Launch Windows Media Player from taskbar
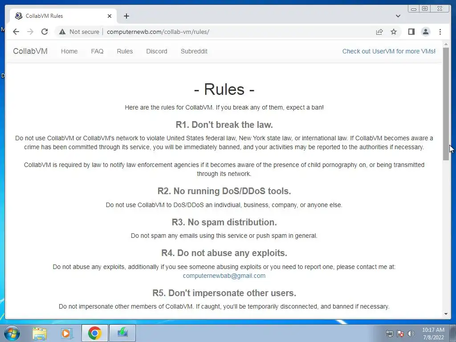This screenshot has width=456, height=342. point(67,333)
